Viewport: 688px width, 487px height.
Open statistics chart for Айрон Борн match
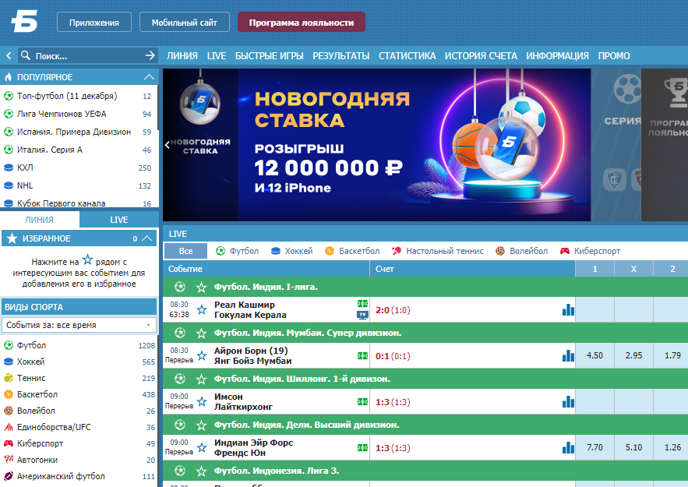568,355
